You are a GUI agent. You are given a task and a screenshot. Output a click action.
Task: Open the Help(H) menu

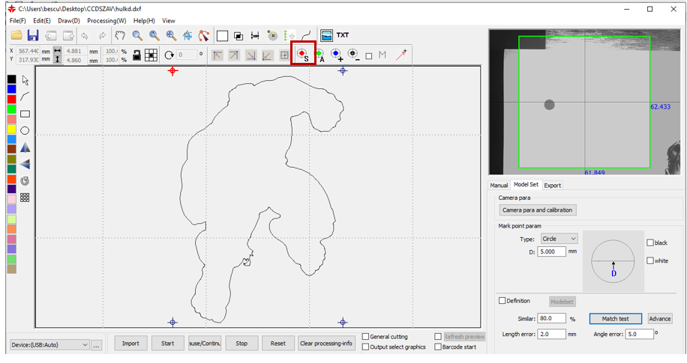[144, 20]
